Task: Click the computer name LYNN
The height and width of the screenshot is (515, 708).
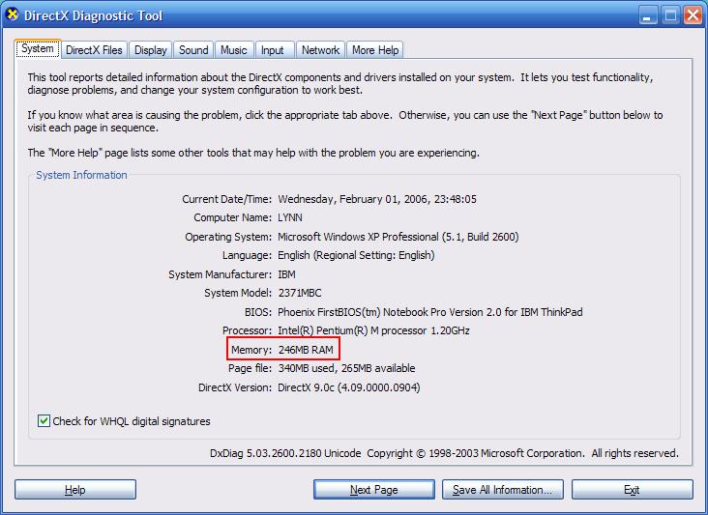Action: [290, 217]
